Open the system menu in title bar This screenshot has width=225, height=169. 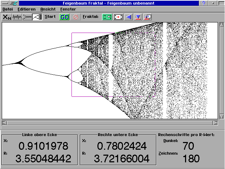[x=4, y=3]
